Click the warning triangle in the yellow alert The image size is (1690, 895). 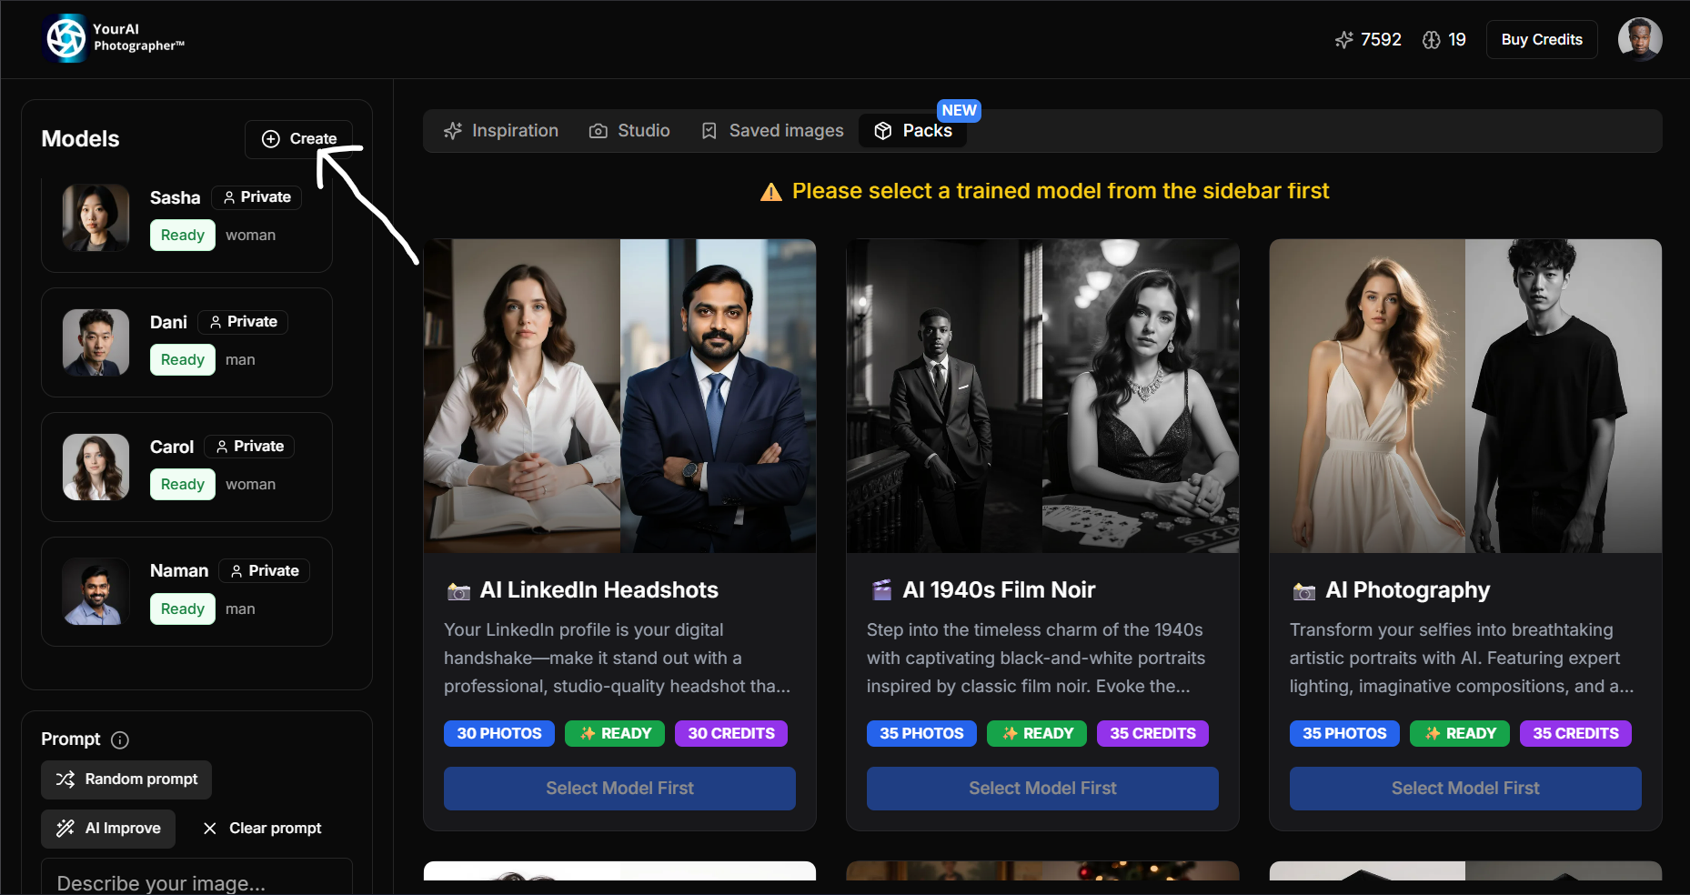[x=770, y=191]
